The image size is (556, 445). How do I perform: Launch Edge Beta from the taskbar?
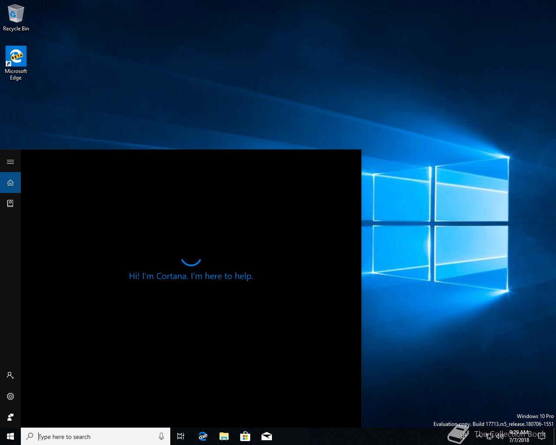click(202, 436)
